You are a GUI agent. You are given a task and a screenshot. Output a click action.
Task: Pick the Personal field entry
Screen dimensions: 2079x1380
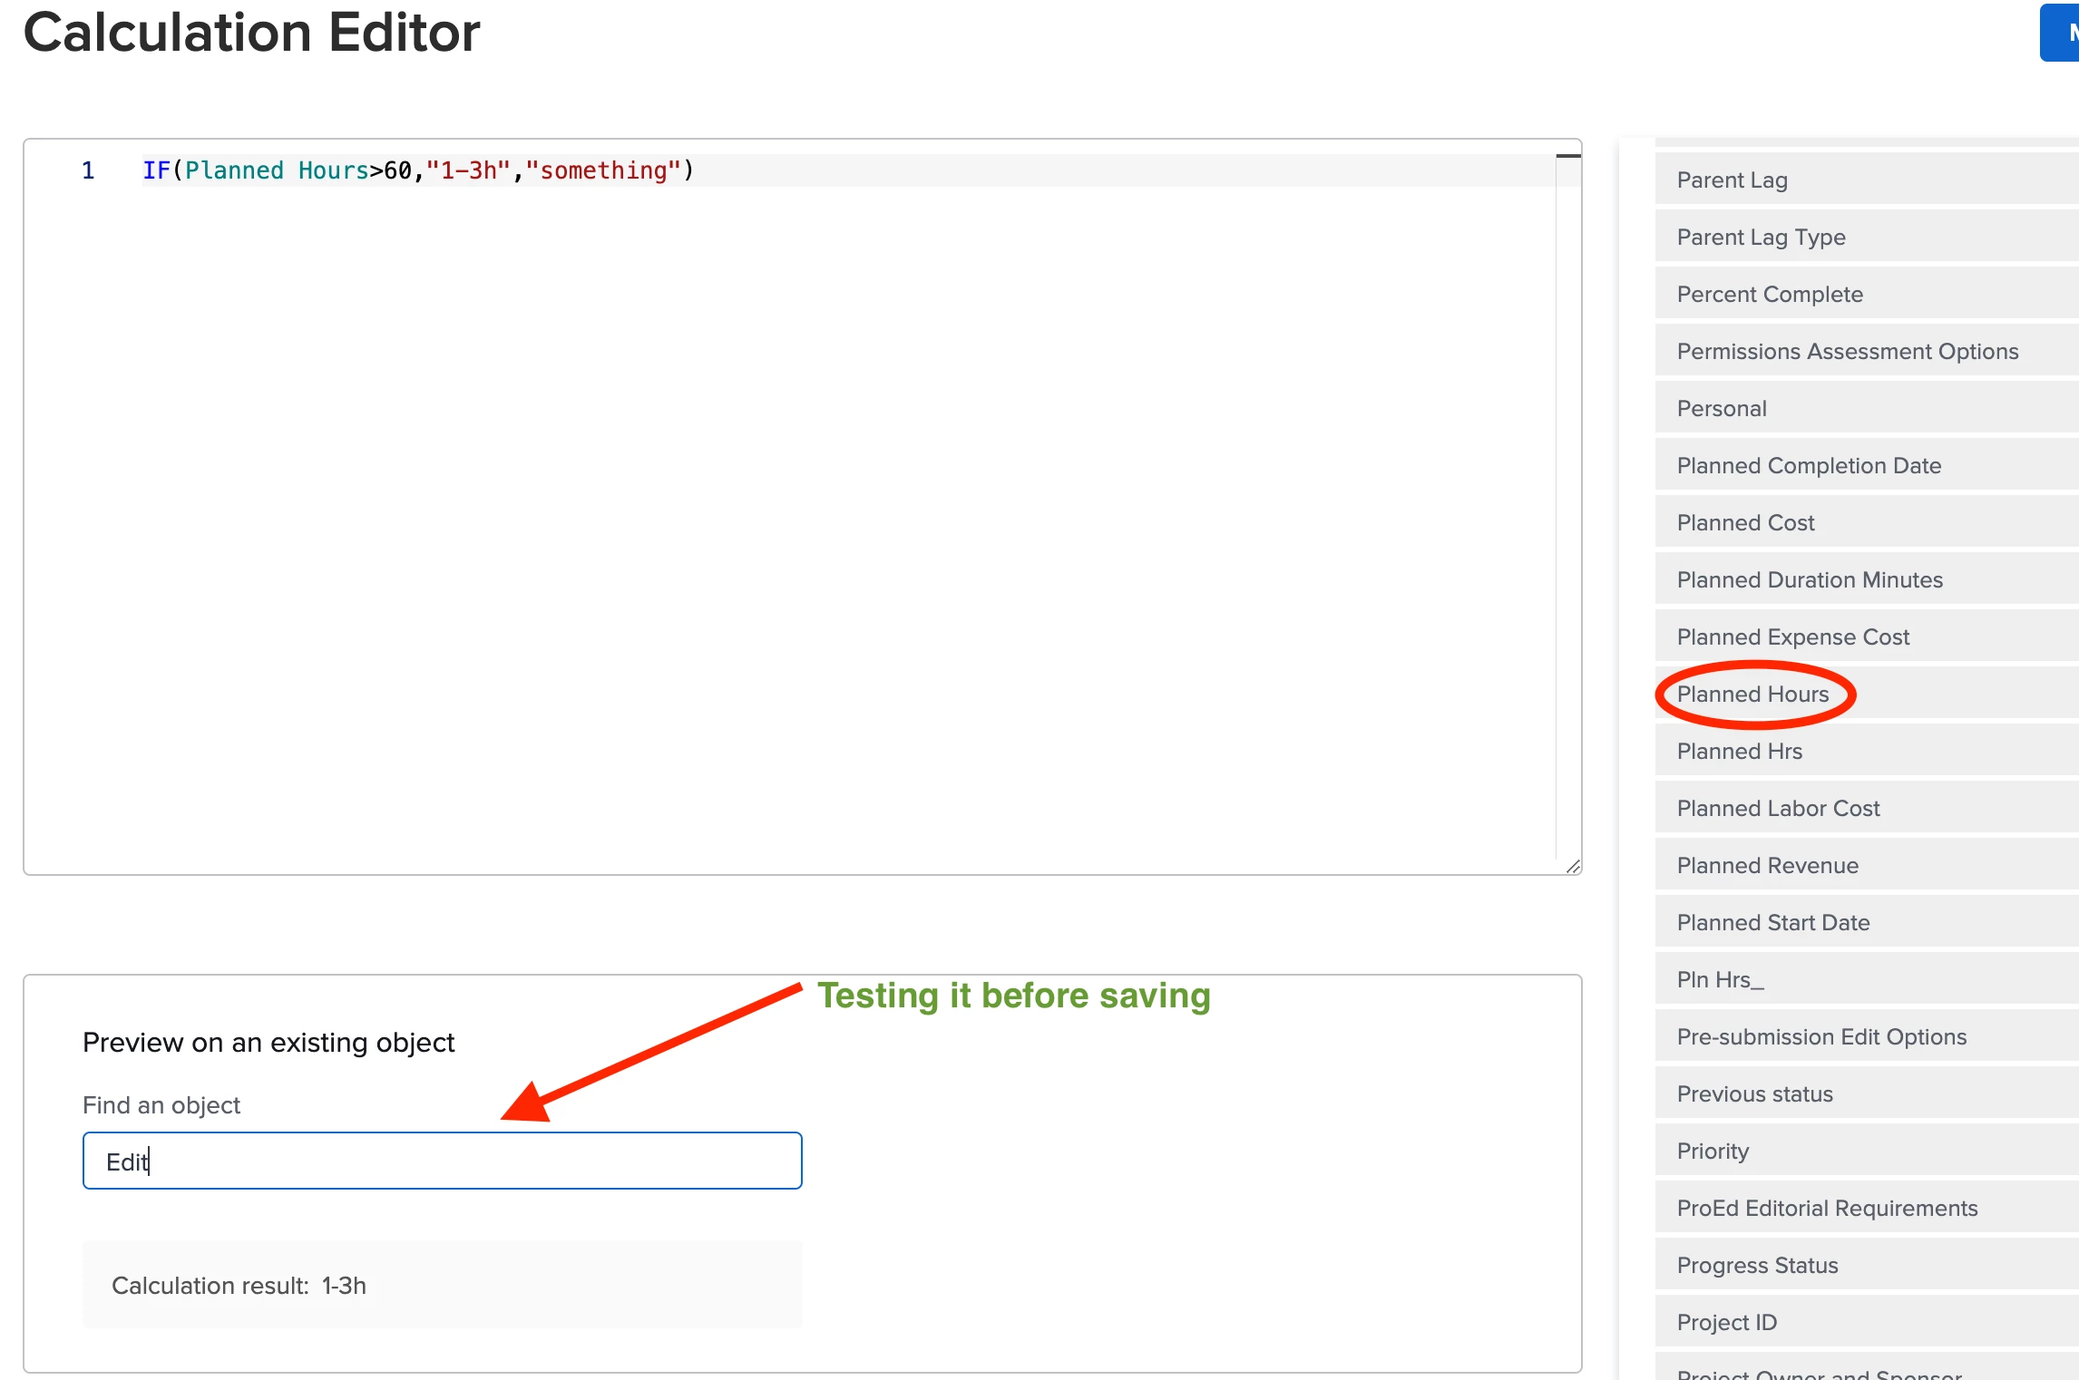1721,408
